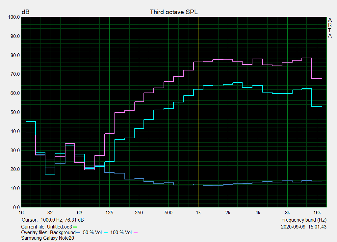This screenshot has height=242, width=337.
Task: Click the 16k frequency axis label
Action: pyautogui.click(x=317, y=213)
